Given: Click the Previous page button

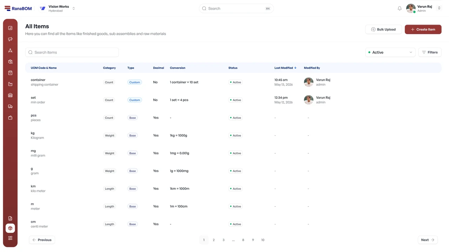Looking at the screenshot, I should coord(42,240).
